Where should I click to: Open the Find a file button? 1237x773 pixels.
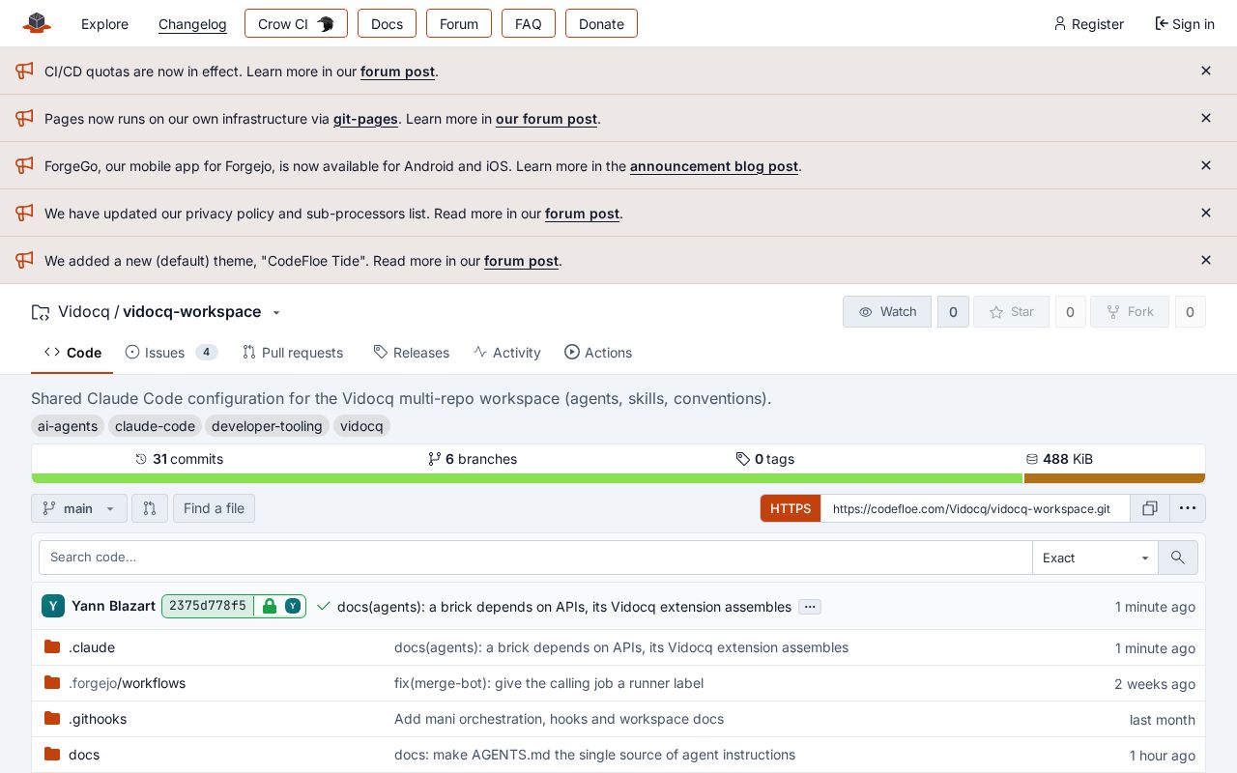[x=214, y=508]
